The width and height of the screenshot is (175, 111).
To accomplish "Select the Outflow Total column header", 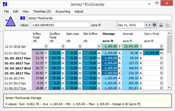I will point(57,37).
